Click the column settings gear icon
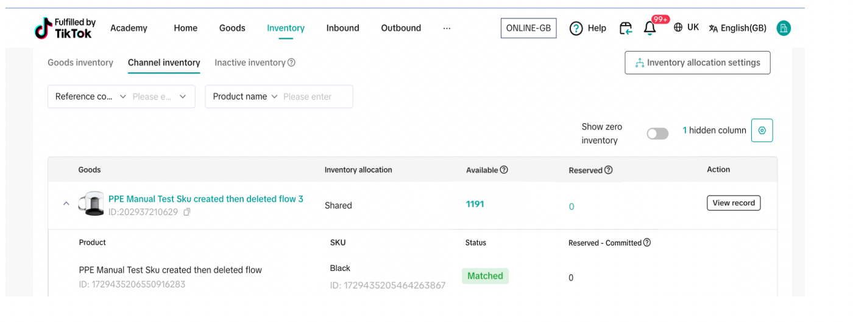The width and height of the screenshot is (853, 322). click(762, 131)
